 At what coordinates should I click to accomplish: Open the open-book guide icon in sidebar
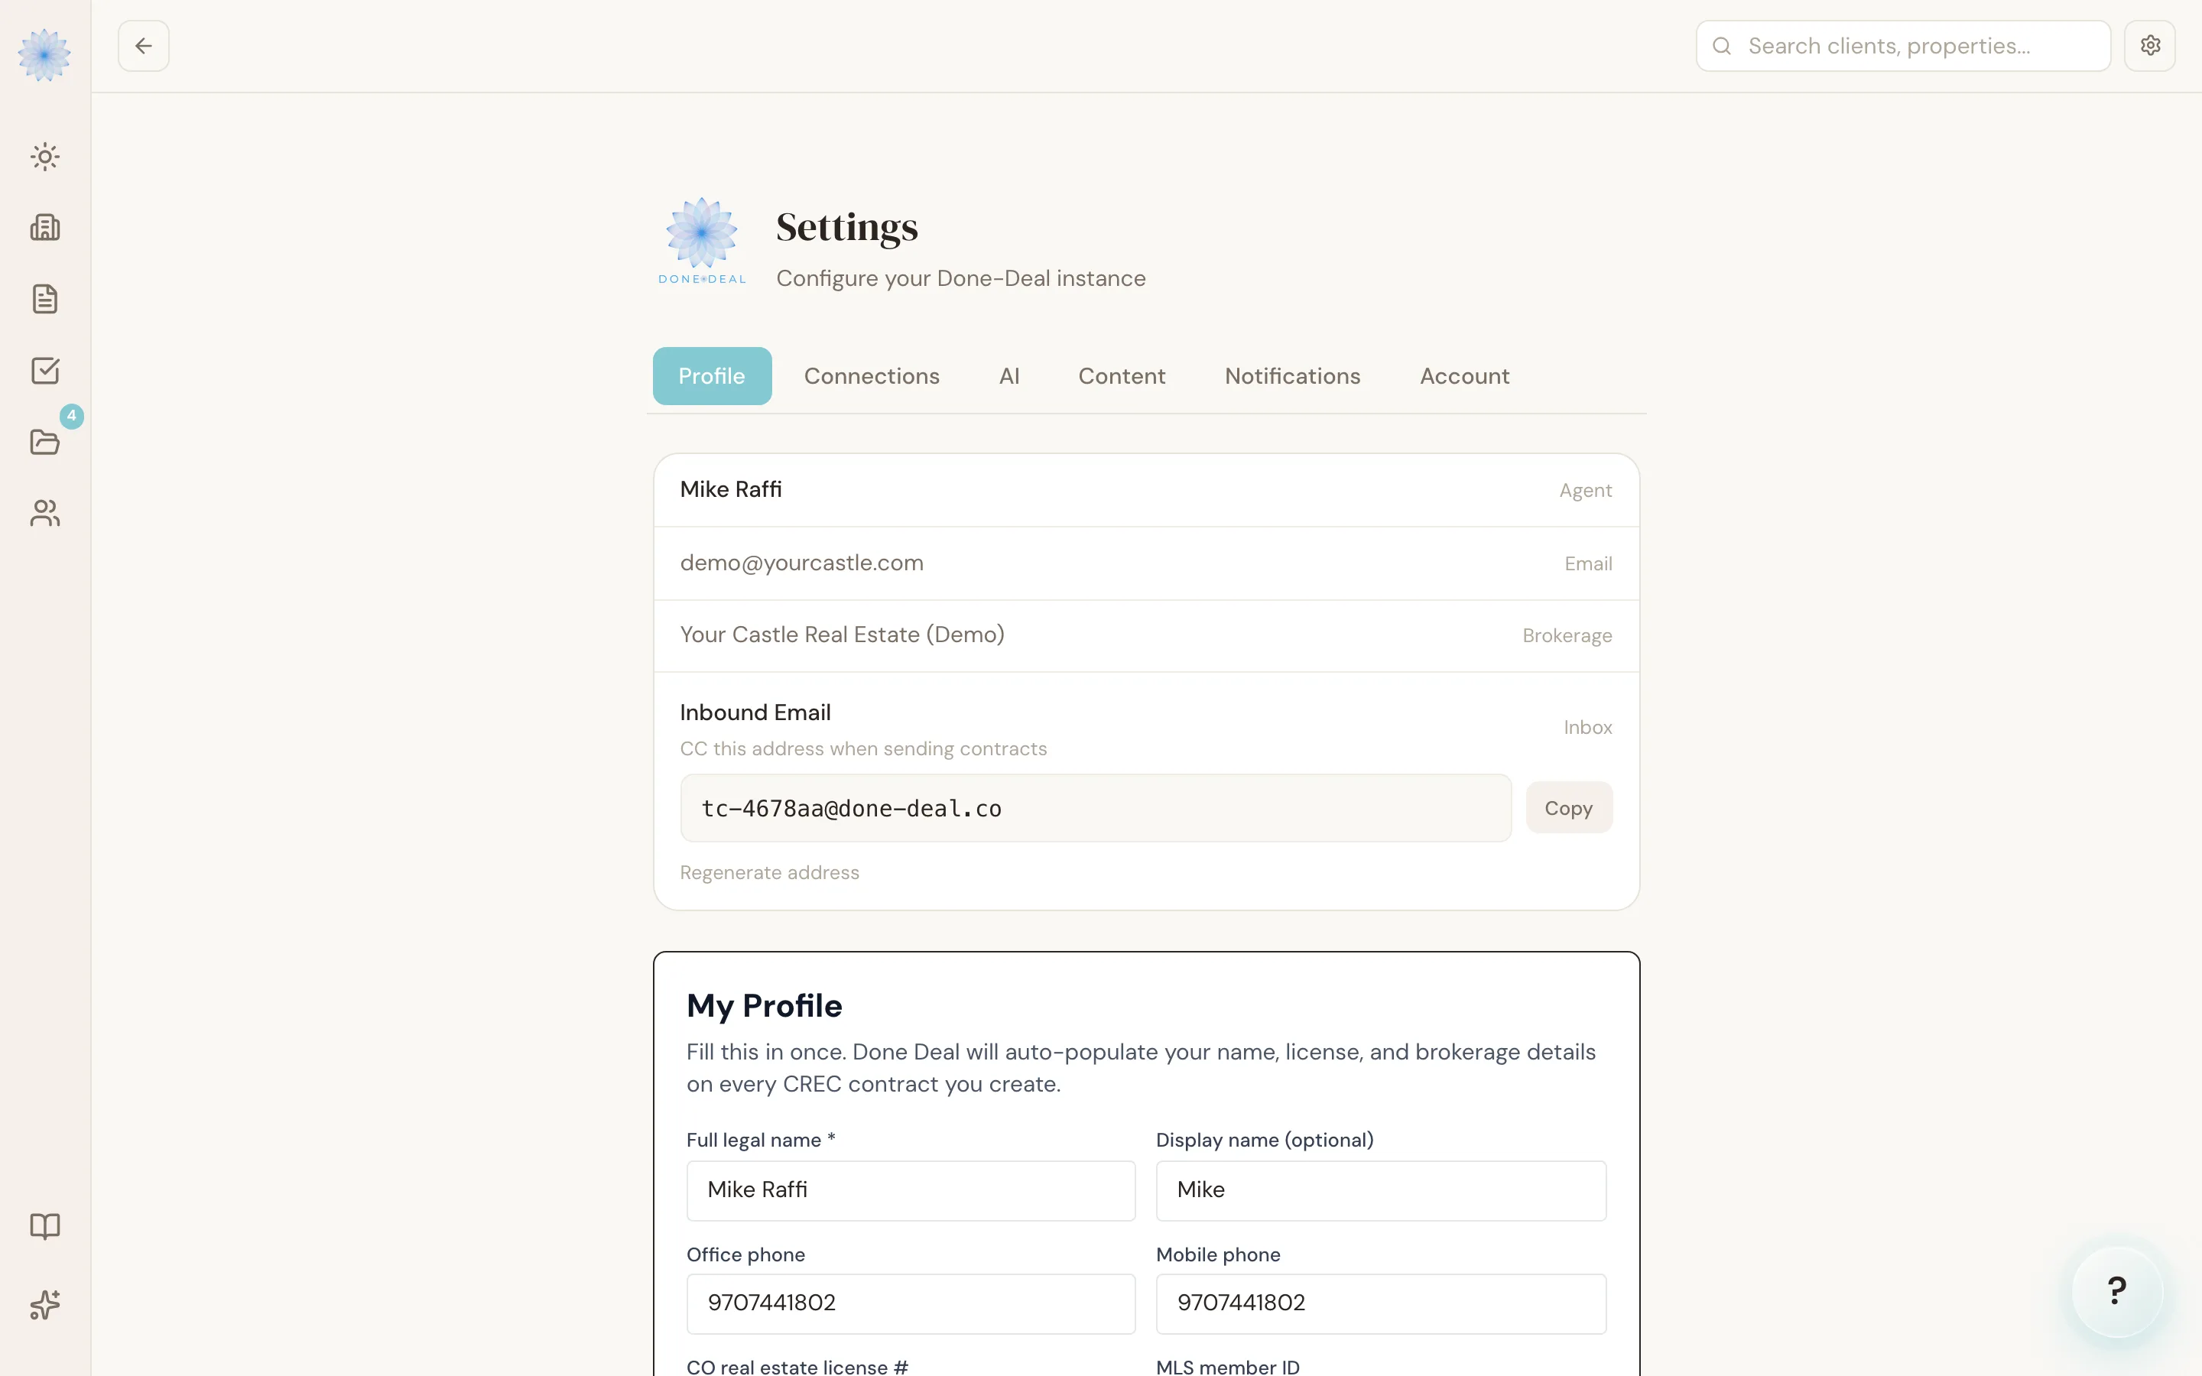tap(44, 1226)
